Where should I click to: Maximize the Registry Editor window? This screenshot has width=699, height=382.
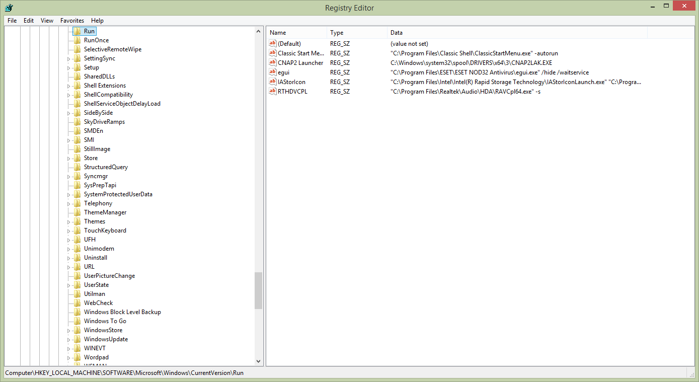tap(666, 6)
